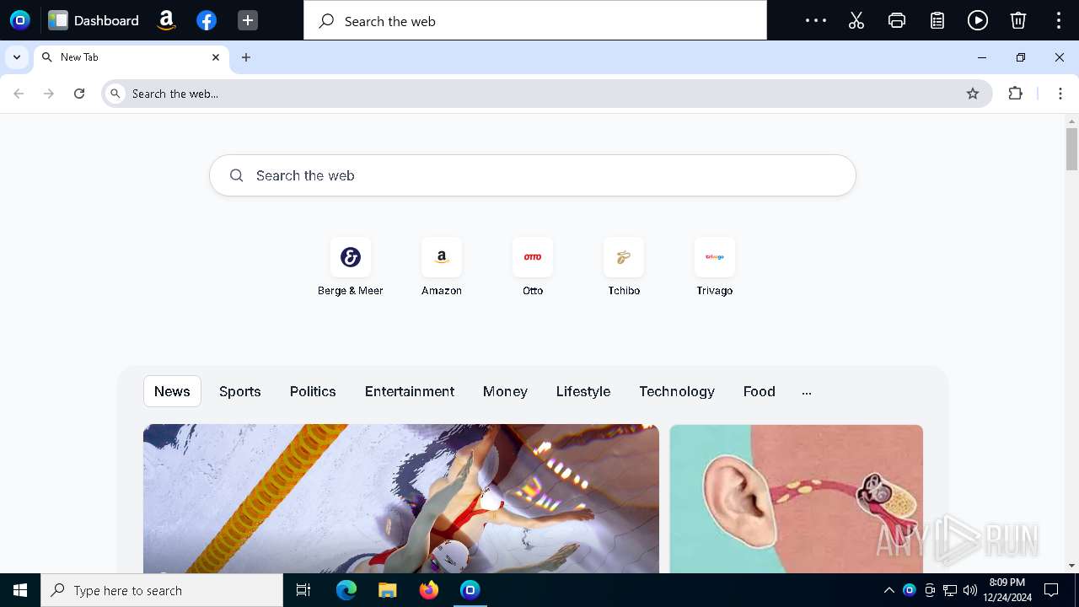Viewport: 1079px width, 607px height.
Task: Open the network tray icon
Action: [x=950, y=590]
